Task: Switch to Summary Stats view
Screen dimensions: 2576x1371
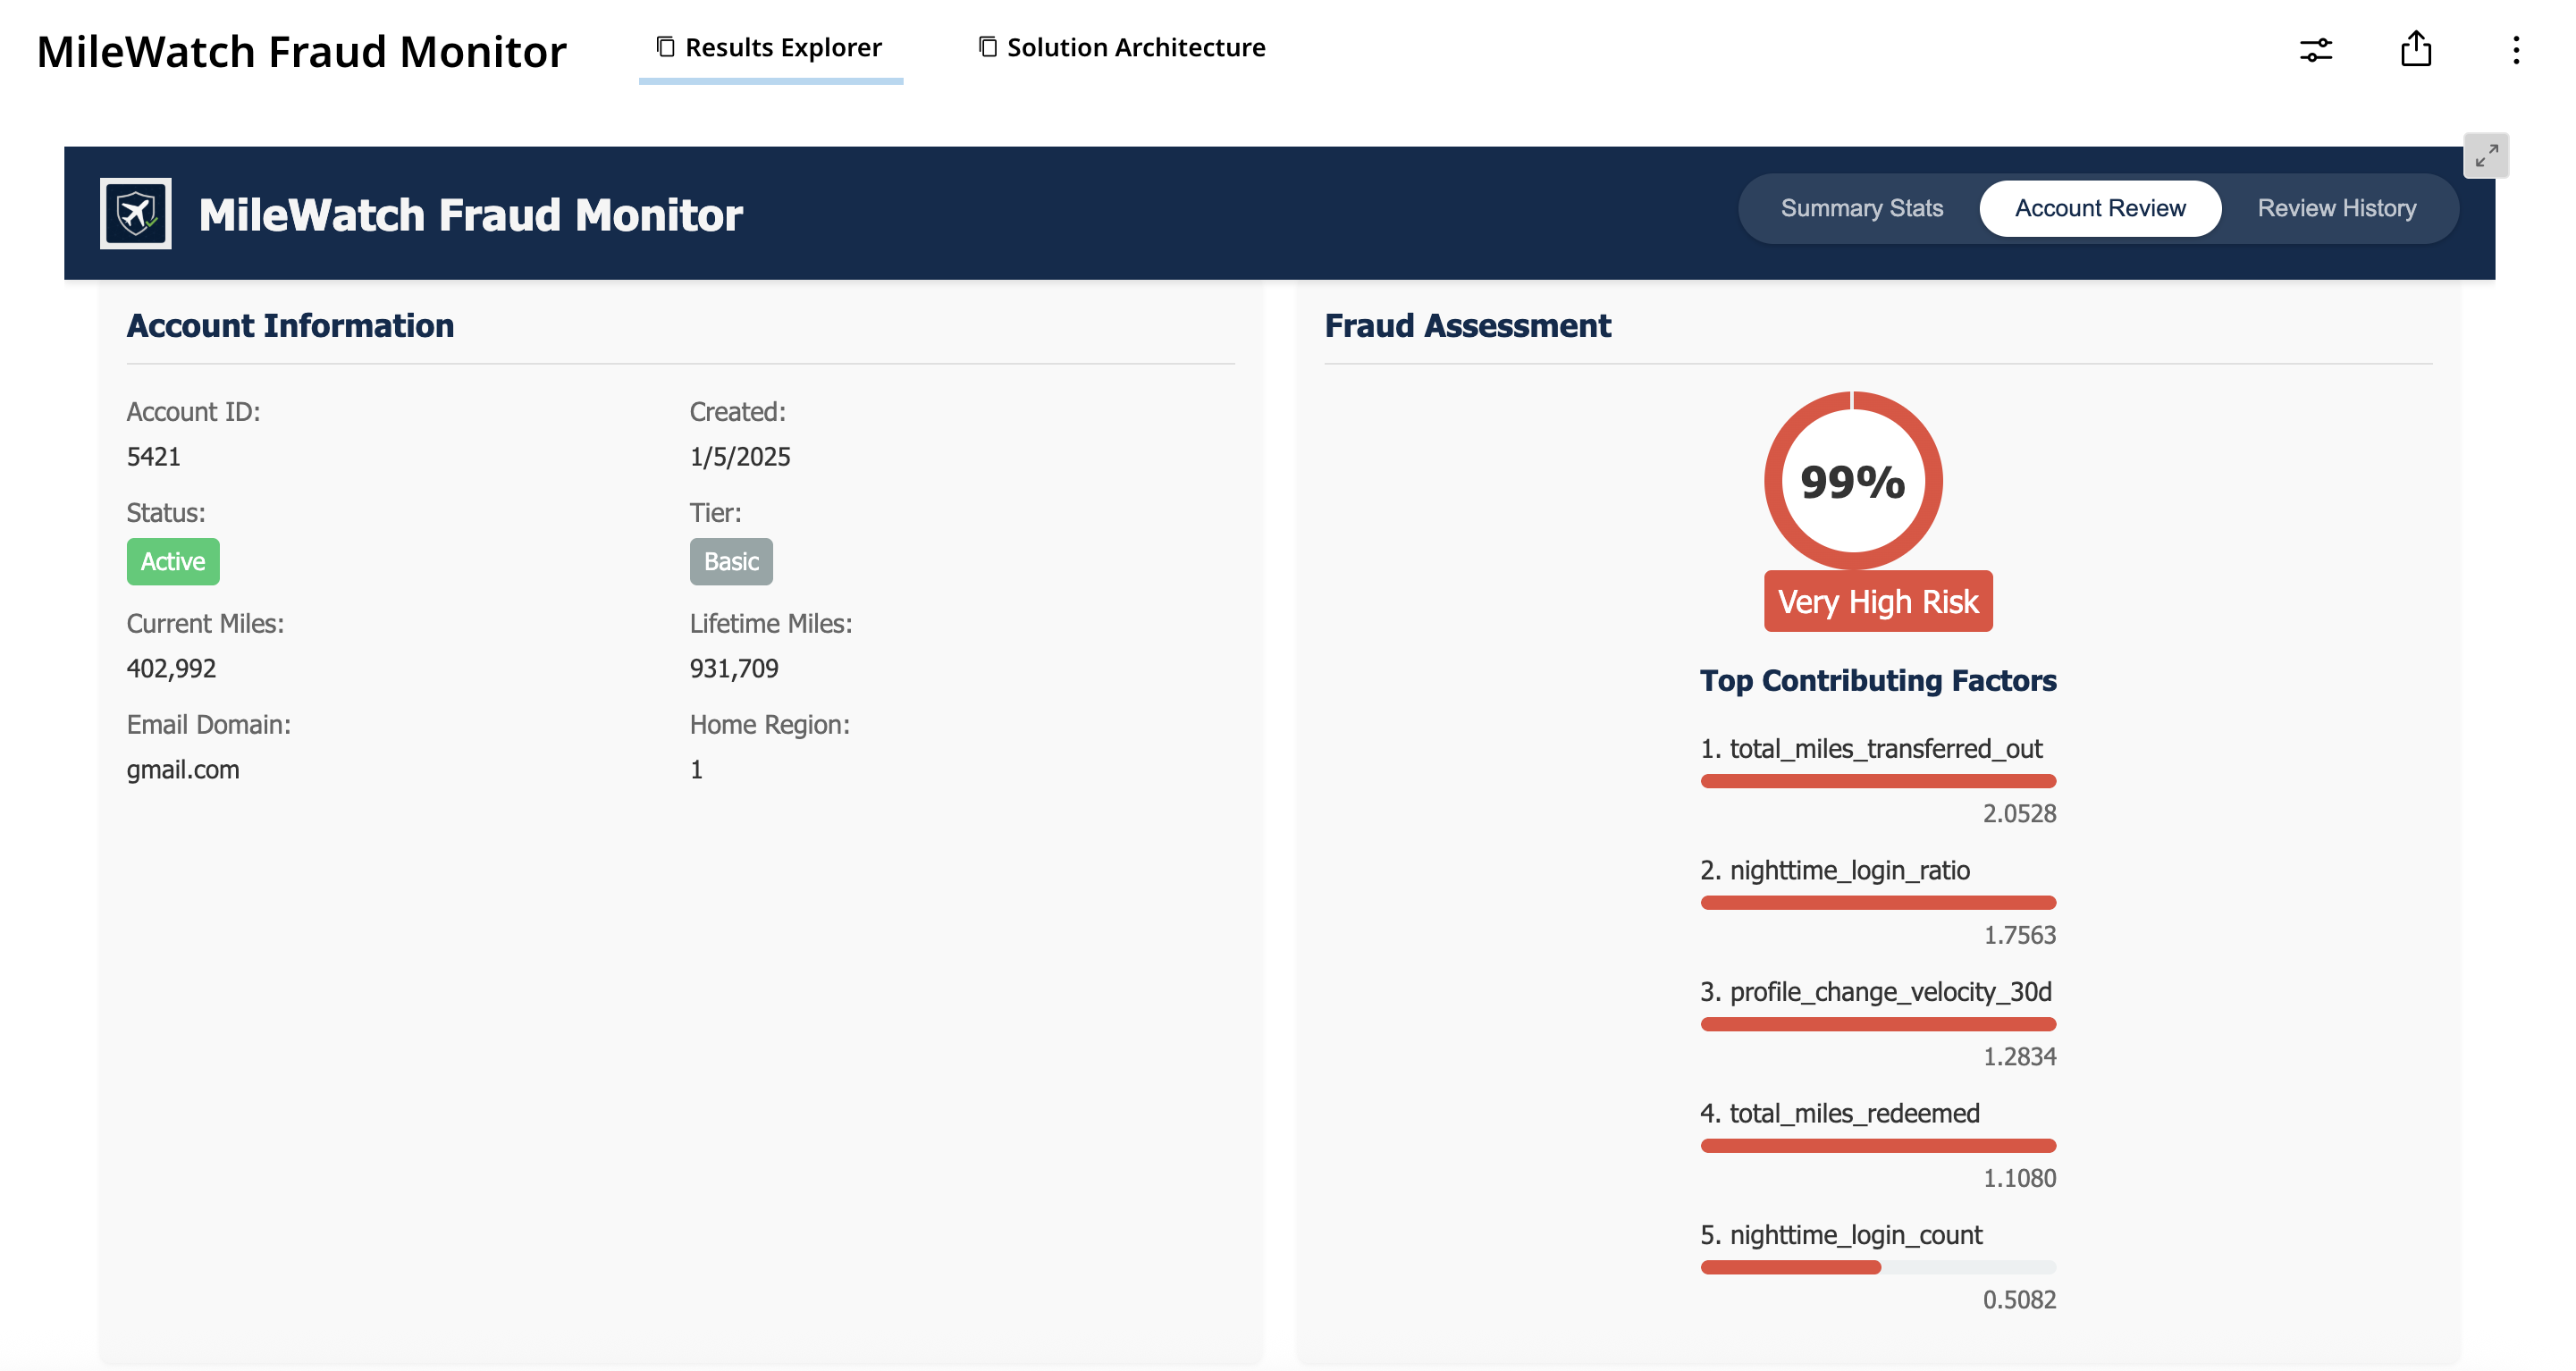Action: [x=1861, y=208]
